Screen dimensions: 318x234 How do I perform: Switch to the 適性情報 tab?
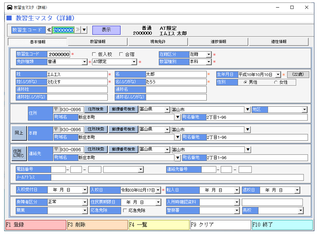(x=279, y=42)
